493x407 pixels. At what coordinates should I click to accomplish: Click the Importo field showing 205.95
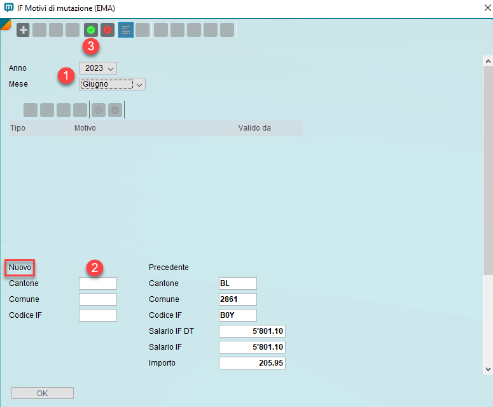(x=252, y=363)
